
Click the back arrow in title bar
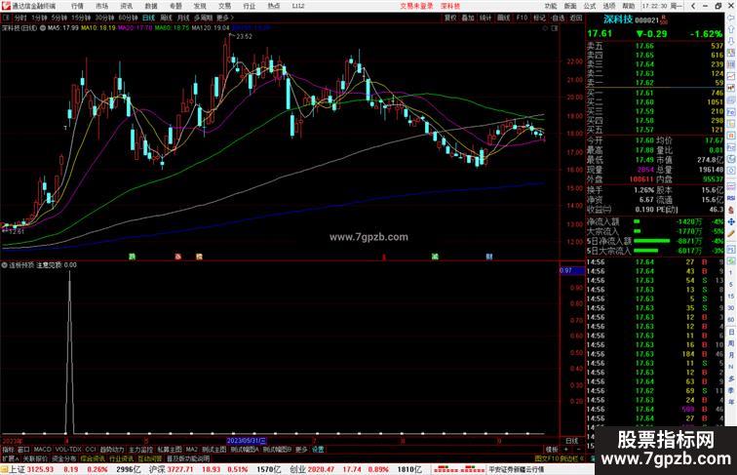tap(693, 6)
